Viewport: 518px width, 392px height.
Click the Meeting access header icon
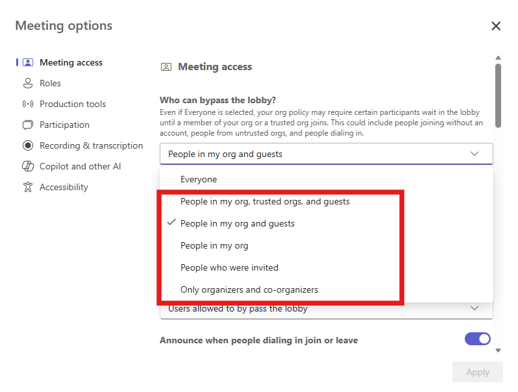pos(166,67)
